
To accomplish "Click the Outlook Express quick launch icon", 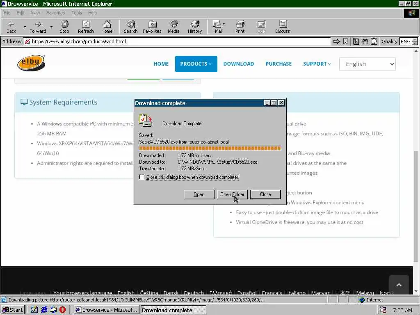I will tap(53, 310).
